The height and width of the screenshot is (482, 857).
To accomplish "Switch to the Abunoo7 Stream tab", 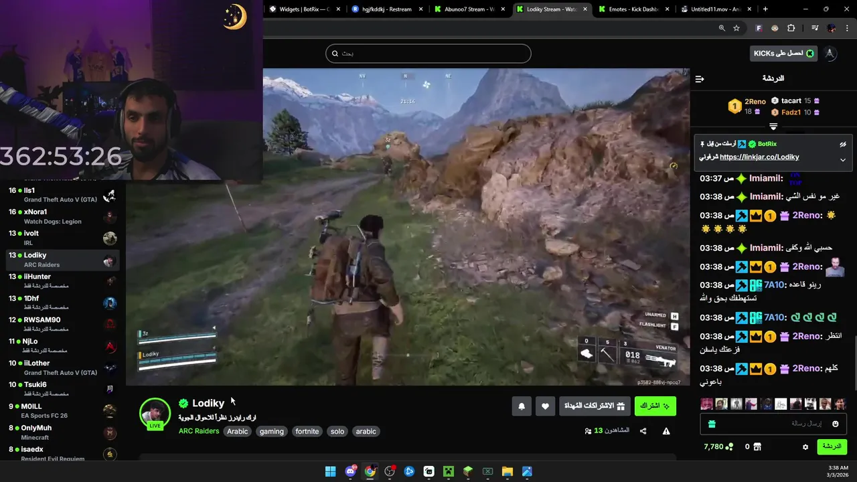I will (470, 9).
